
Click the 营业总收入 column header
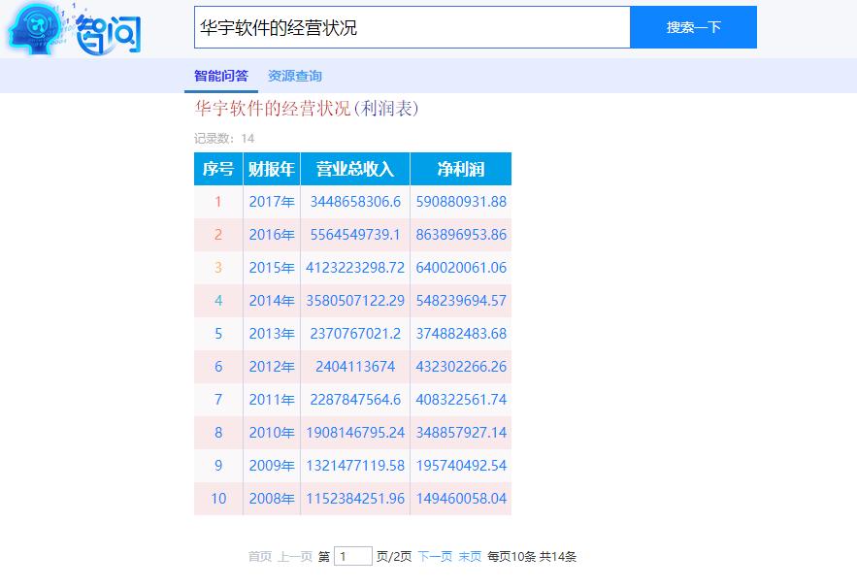pyautogui.click(x=354, y=168)
